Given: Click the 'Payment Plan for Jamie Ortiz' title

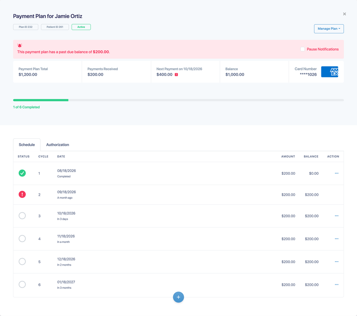Looking at the screenshot, I should pos(48,16).
